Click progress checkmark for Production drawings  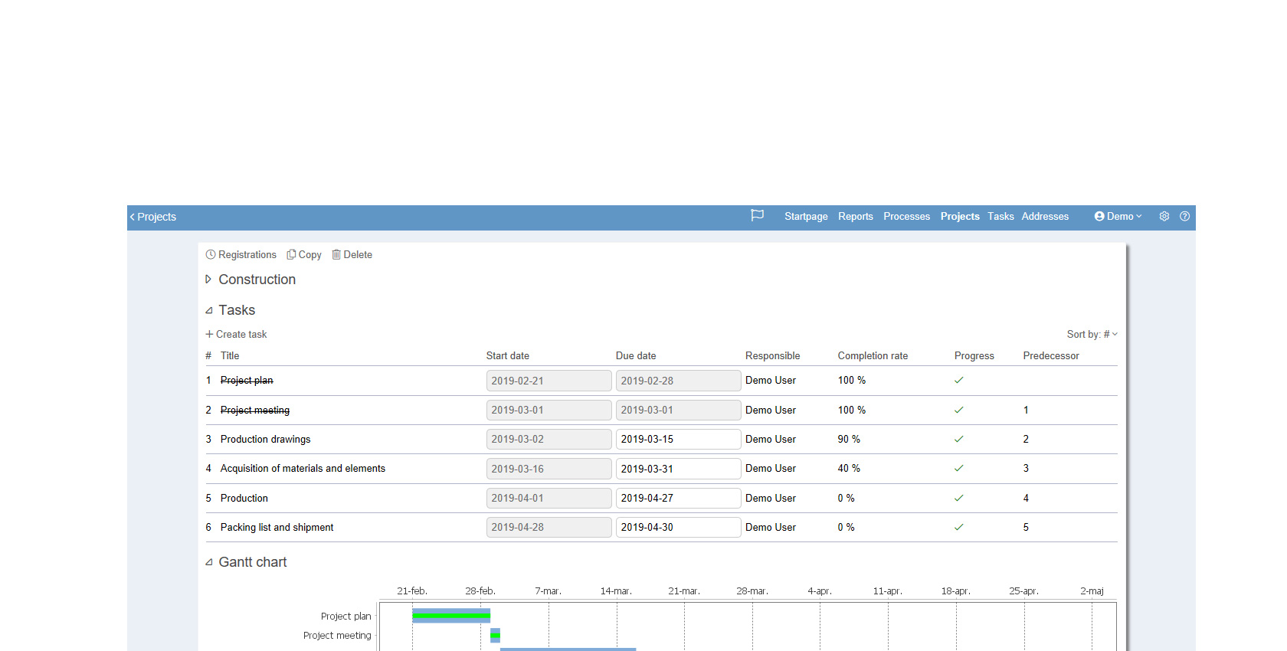958,440
